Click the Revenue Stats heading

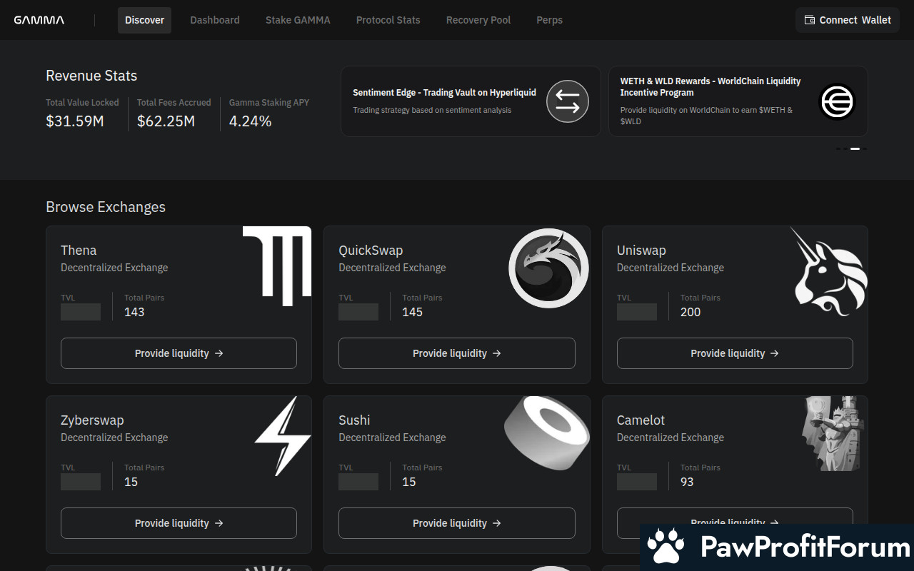point(91,76)
